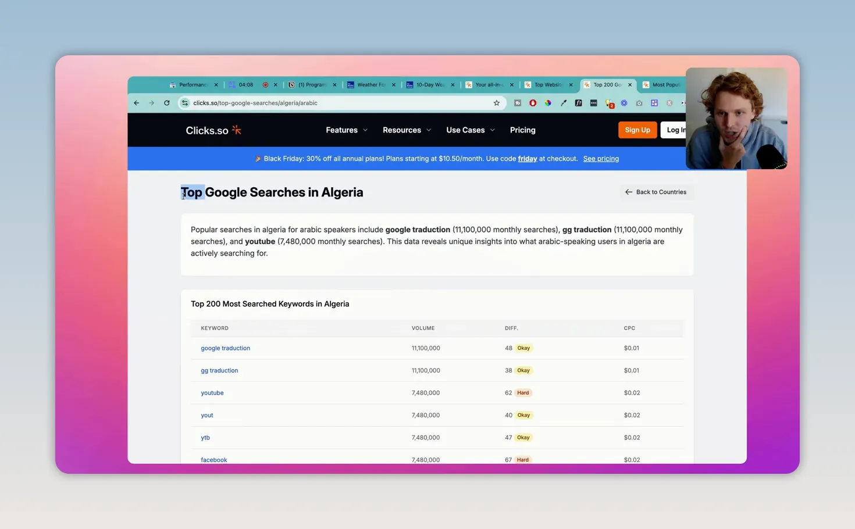Open the 'yout' keyword link
Viewport: 855px width, 529px height.
(x=207, y=415)
